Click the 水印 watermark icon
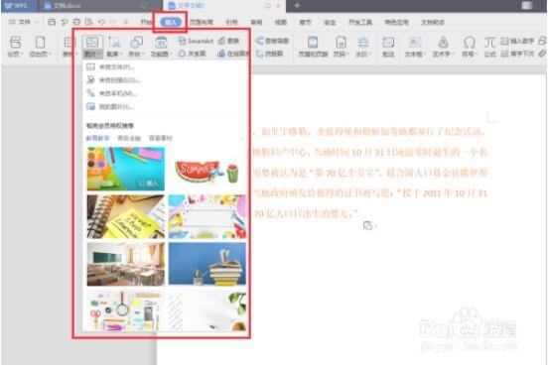This screenshot has width=548, height=369. tap(363, 43)
